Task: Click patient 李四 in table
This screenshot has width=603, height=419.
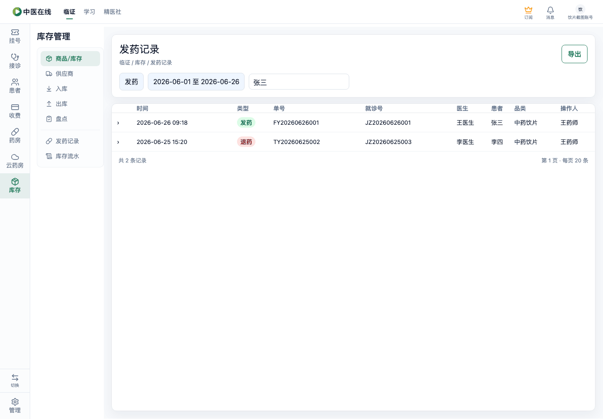Action: point(497,142)
